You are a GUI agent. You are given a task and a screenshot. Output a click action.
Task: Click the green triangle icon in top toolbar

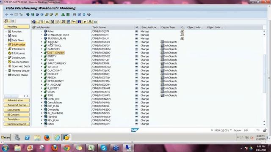coord(63,15)
